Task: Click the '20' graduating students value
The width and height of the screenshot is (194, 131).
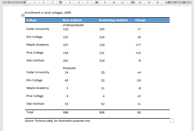Action: [103, 72]
